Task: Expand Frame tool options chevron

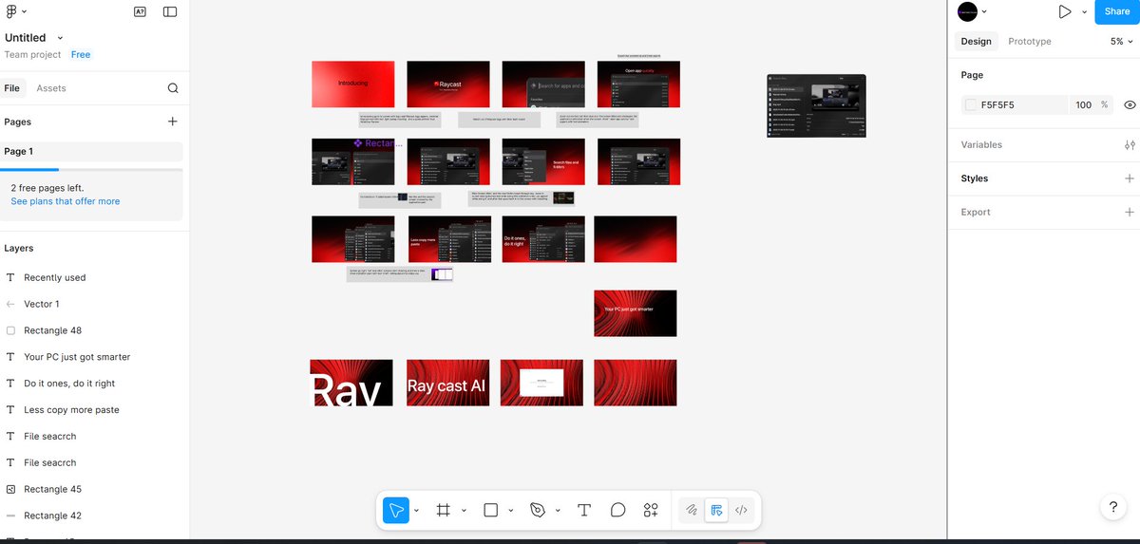Action: (464, 511)
